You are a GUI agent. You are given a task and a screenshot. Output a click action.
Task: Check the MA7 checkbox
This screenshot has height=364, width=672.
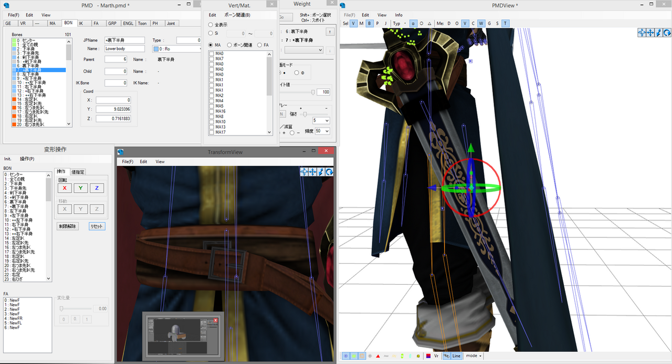pos(212,59)
